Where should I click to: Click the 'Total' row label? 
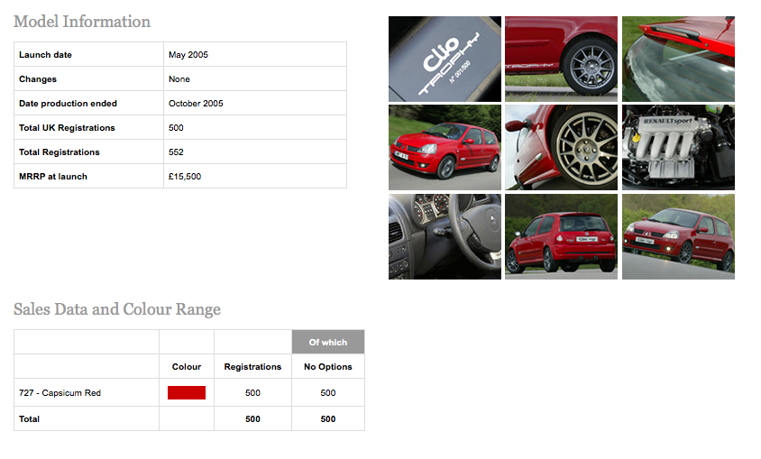pos(29,418)
